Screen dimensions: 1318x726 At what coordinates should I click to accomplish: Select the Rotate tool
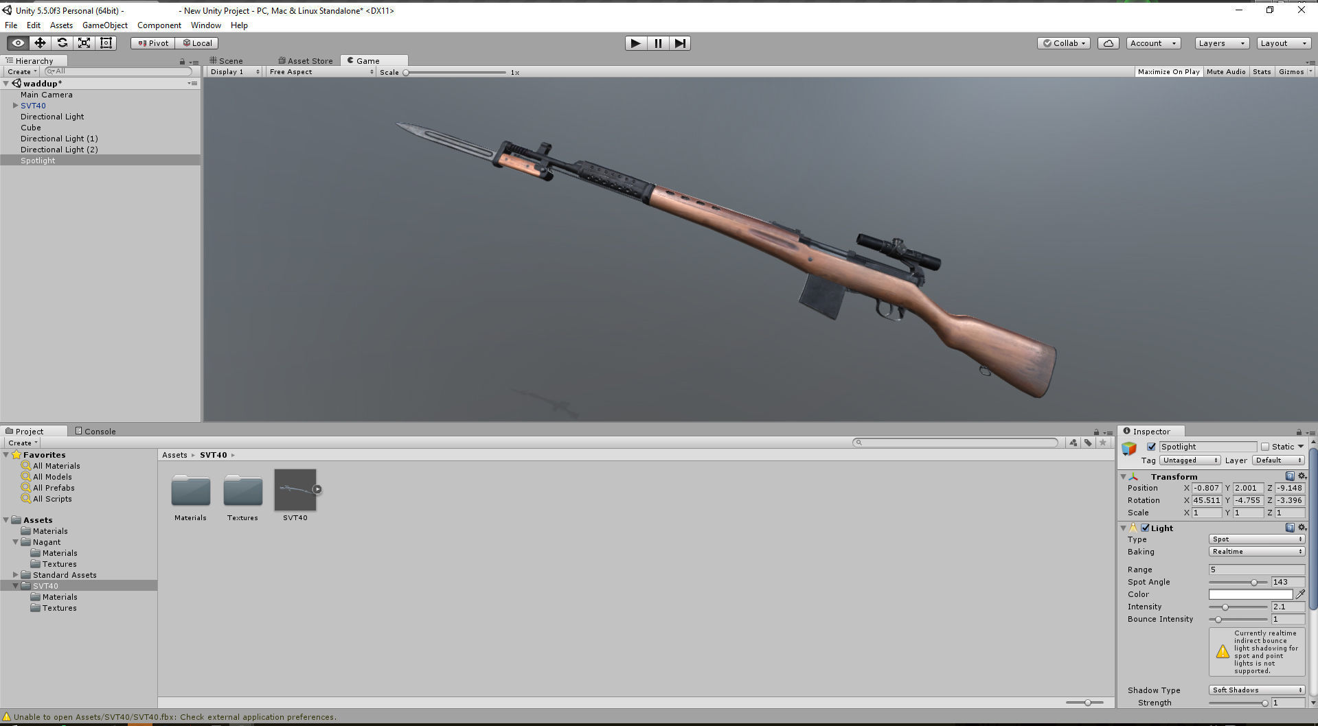pos(62,43)
